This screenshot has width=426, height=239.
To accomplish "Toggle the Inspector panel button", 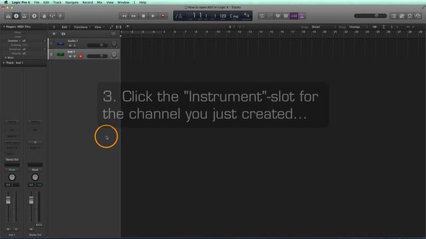I will [x=16, y=16].
